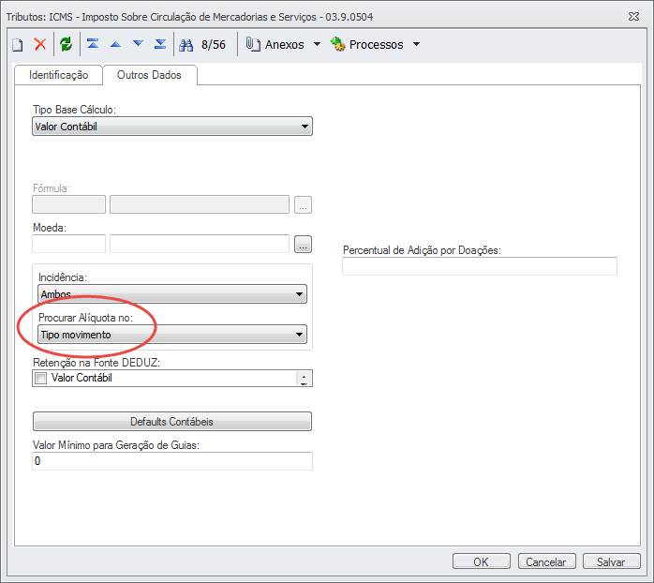The height and width of the screenshot is (583, 654).
Task: Click the green refresh arrows icon
Action: point(66,44)
